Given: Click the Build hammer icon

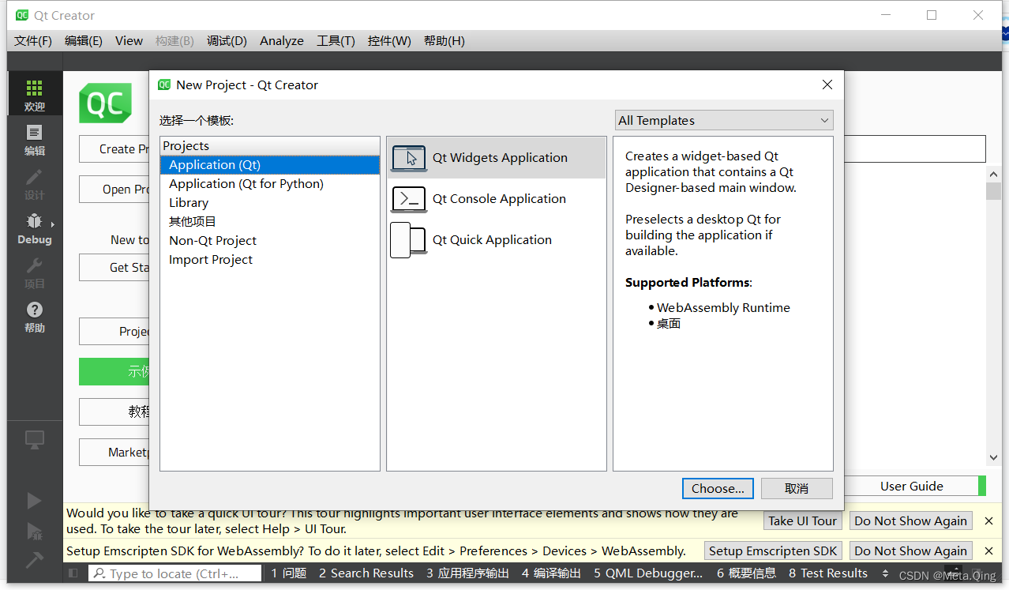Looking at the screenshot, I should [34, 560].
